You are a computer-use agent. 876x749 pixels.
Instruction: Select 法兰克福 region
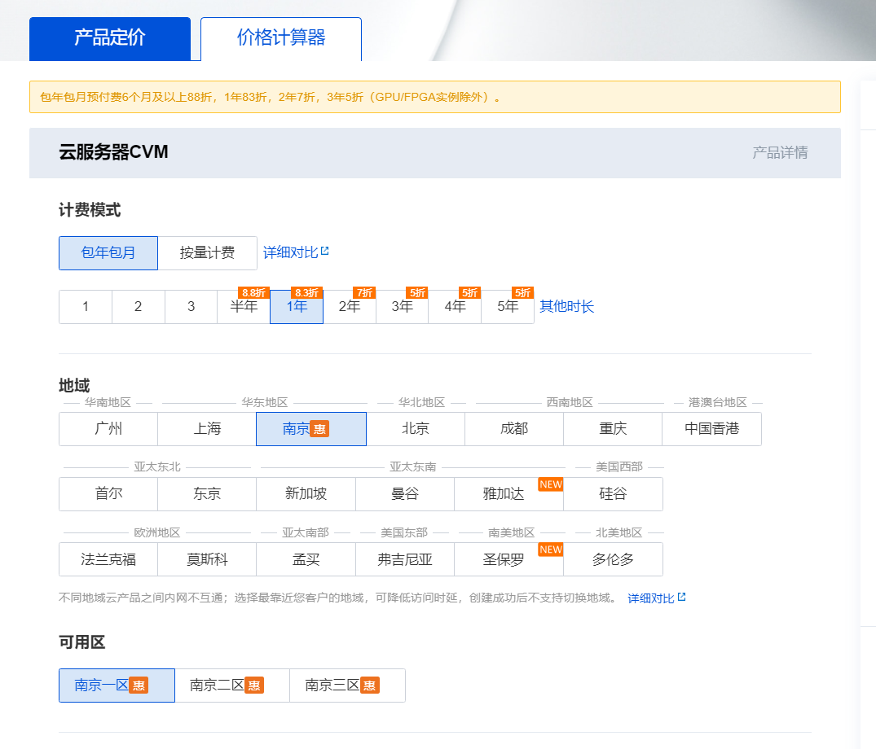click(108, 559)
